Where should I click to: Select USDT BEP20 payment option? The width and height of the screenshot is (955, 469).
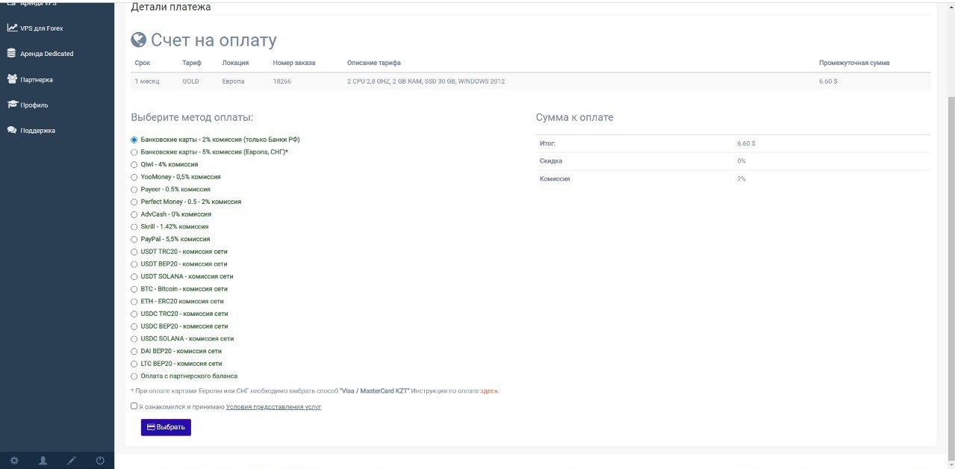[134, 264]
